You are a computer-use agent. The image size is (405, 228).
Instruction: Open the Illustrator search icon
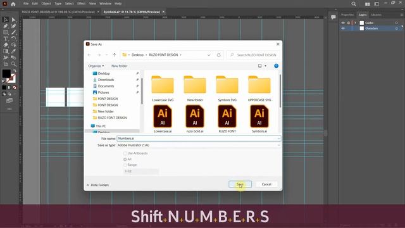pyautogui.click(x=354, y=4)
